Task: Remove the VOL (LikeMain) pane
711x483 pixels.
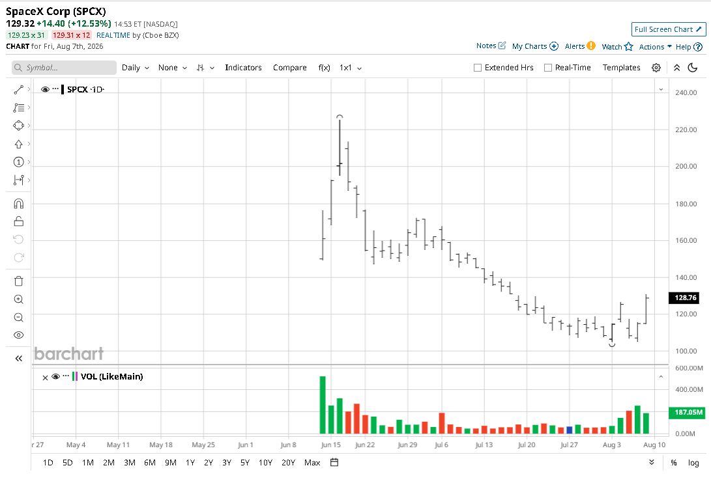Action: tap(45, 378)
